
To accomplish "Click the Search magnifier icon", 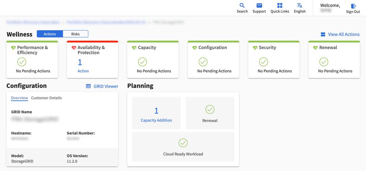I will [242, 5].
